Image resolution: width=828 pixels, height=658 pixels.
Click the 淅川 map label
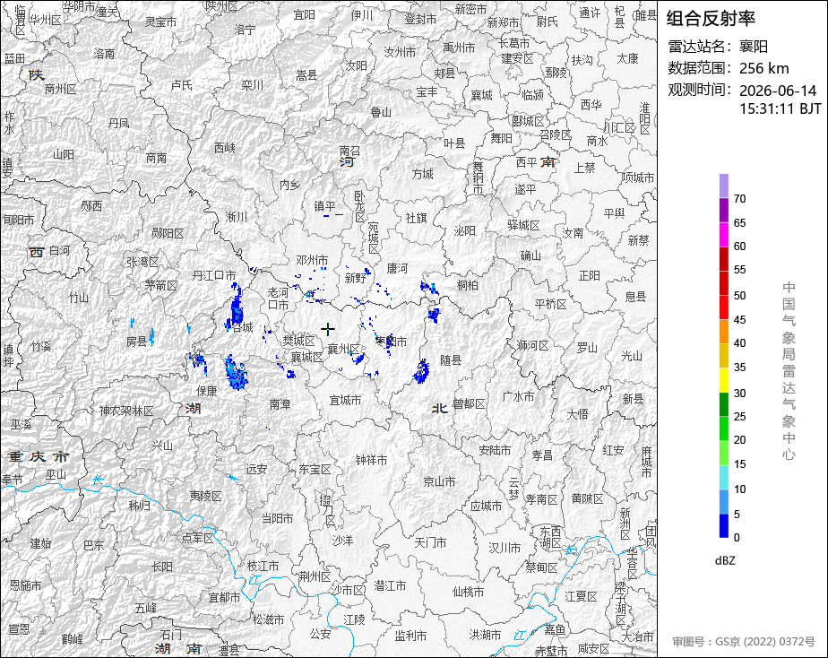(x=236, y=217)
